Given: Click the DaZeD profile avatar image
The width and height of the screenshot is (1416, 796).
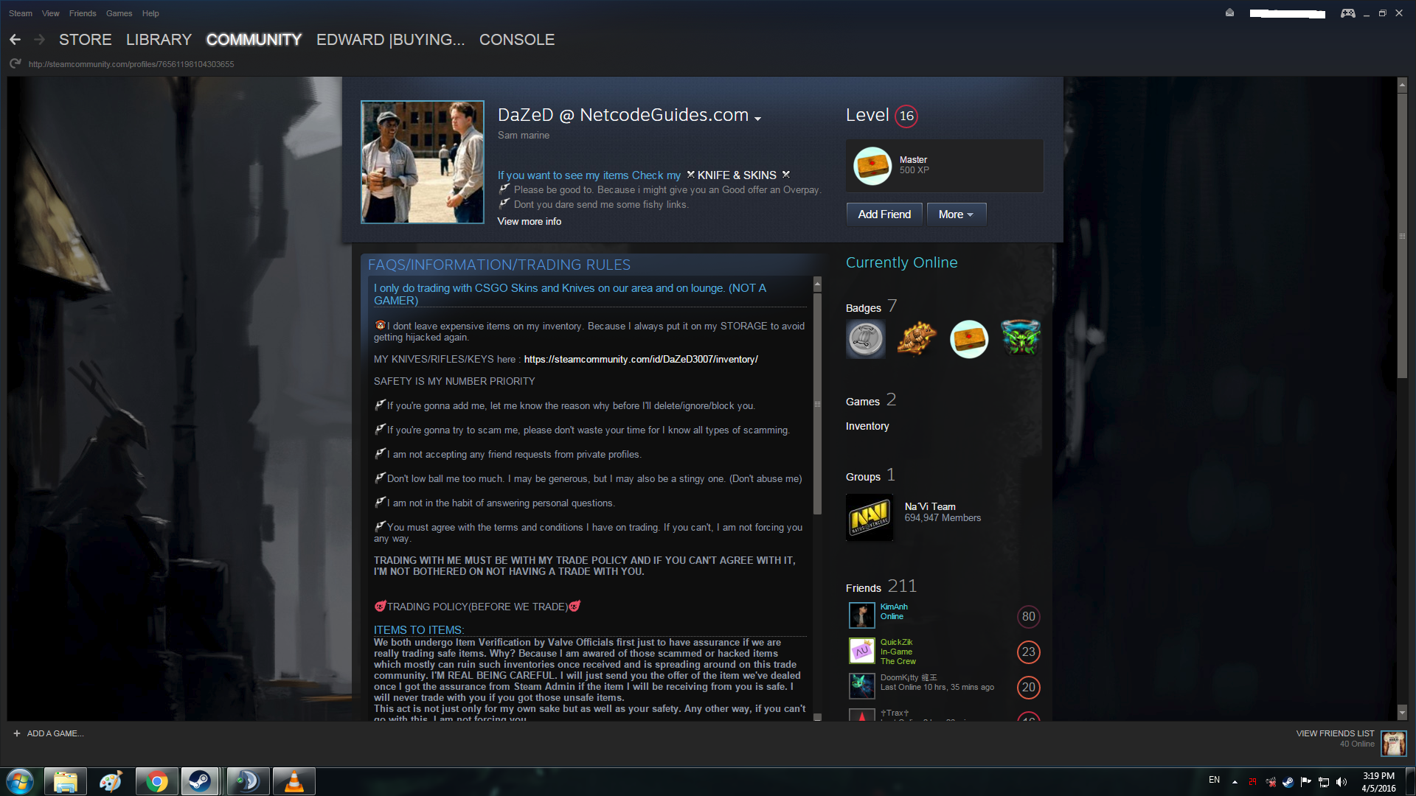Looking at the screenshot, I should (x=422, y=162).
